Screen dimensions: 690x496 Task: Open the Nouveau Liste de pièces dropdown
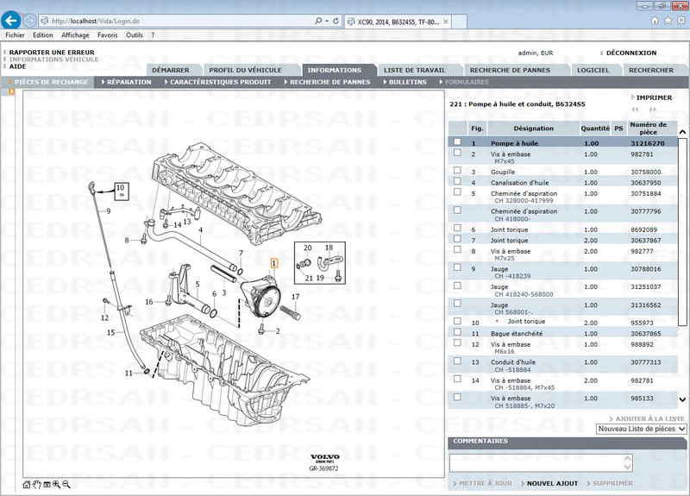coord(641,429)
